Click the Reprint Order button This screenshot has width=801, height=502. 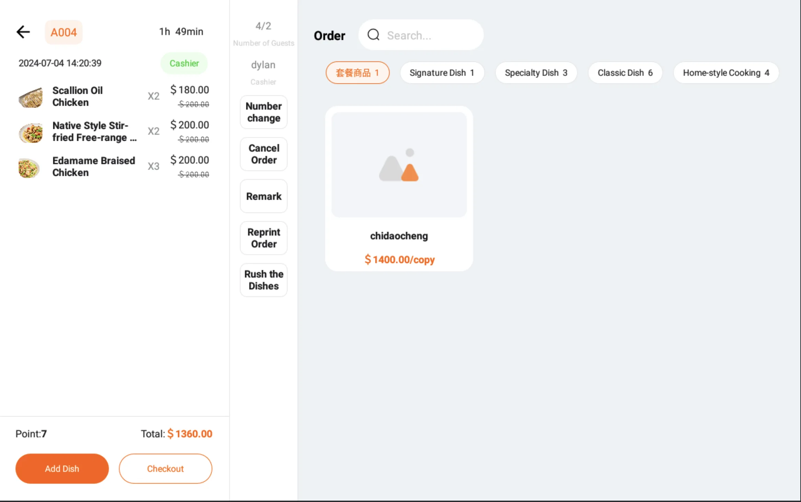263,238
